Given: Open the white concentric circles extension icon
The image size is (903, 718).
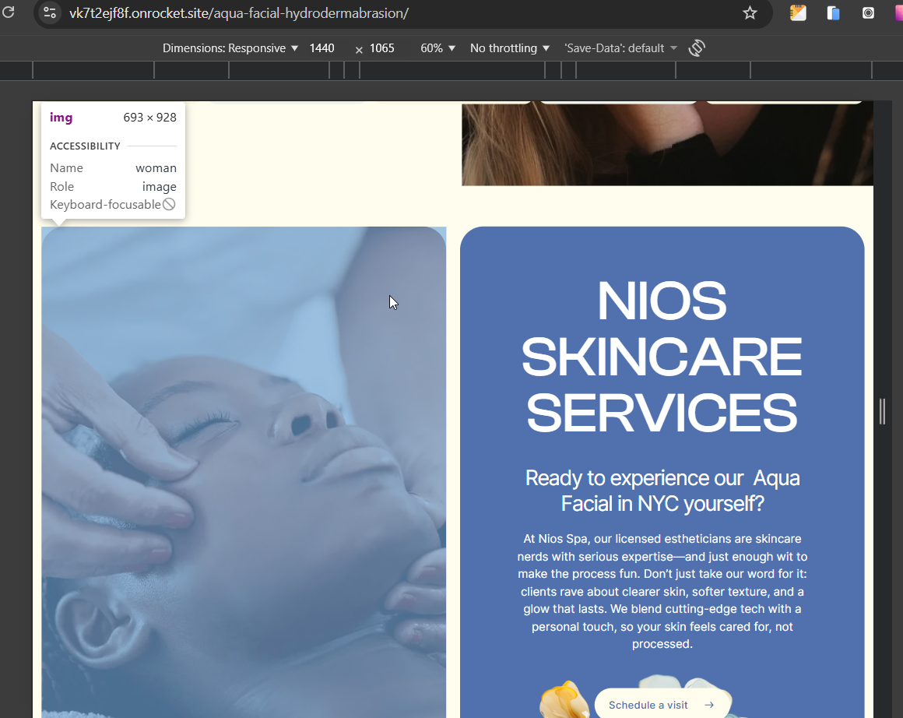Looking at the screenshot, I should 868,12.
